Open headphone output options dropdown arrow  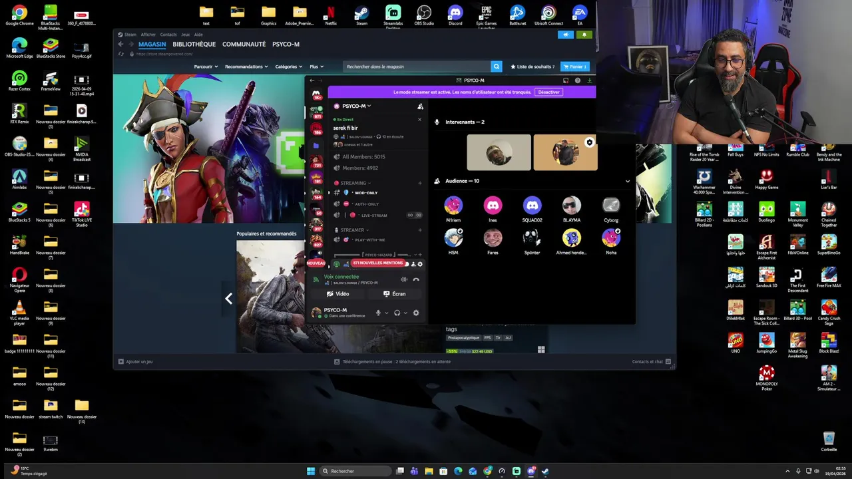[x=405, y=313]
